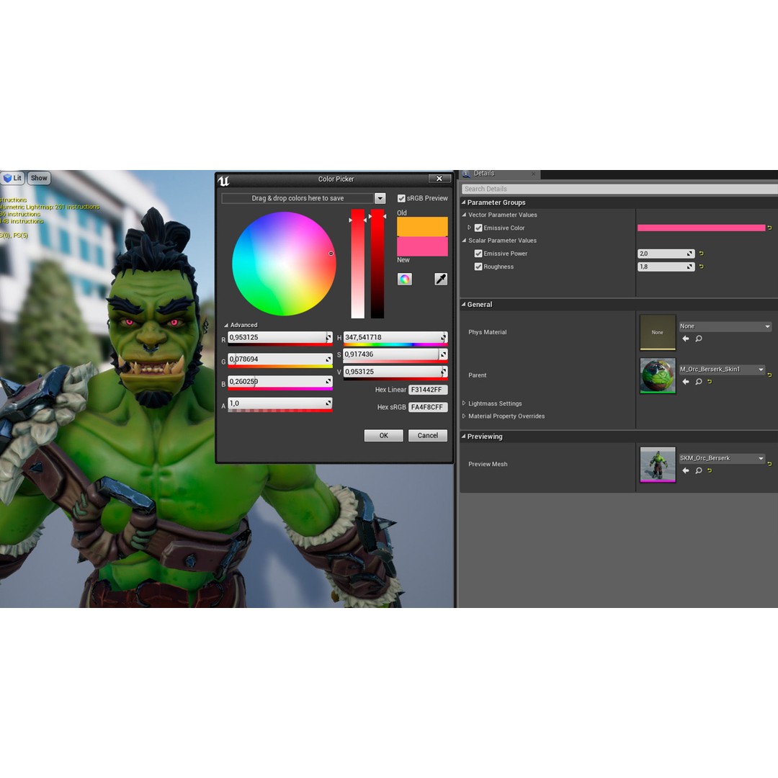Toggle color wheel/spectrum mode button
The width and height of the screenshot is (778, 778).
click(404, 280)
